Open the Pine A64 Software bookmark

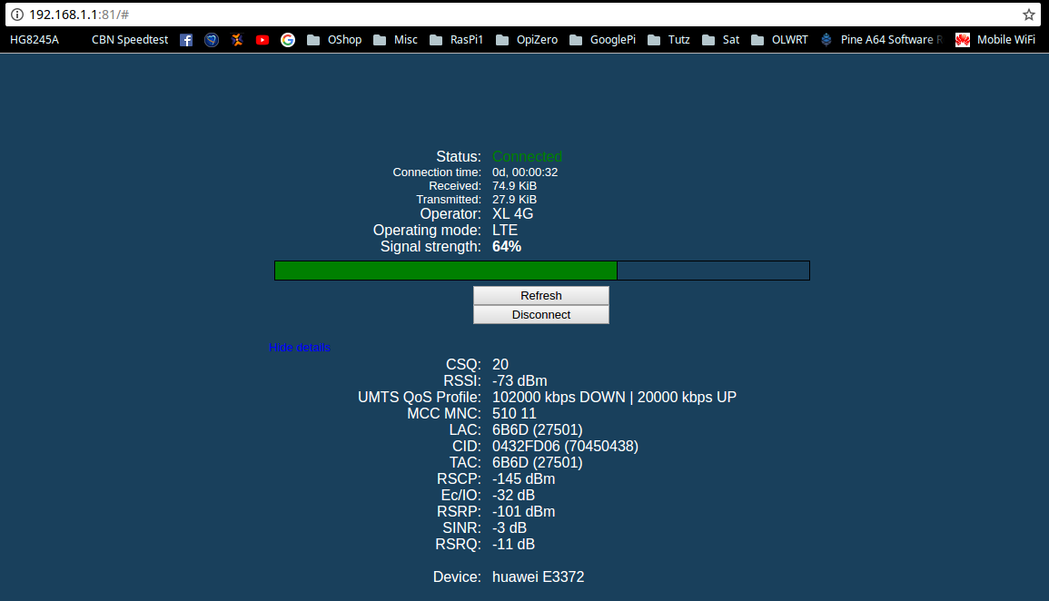882,40
